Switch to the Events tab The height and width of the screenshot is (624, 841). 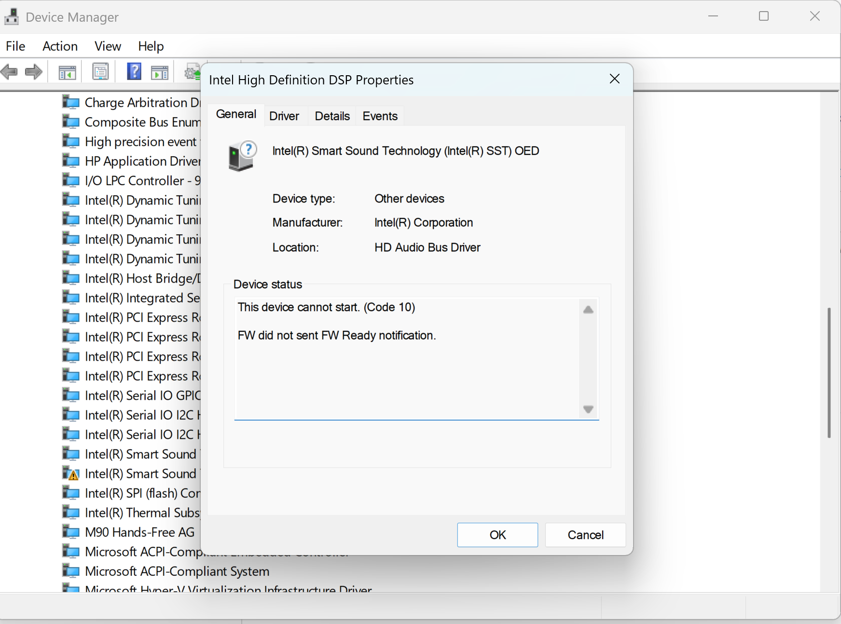(380, 116)
